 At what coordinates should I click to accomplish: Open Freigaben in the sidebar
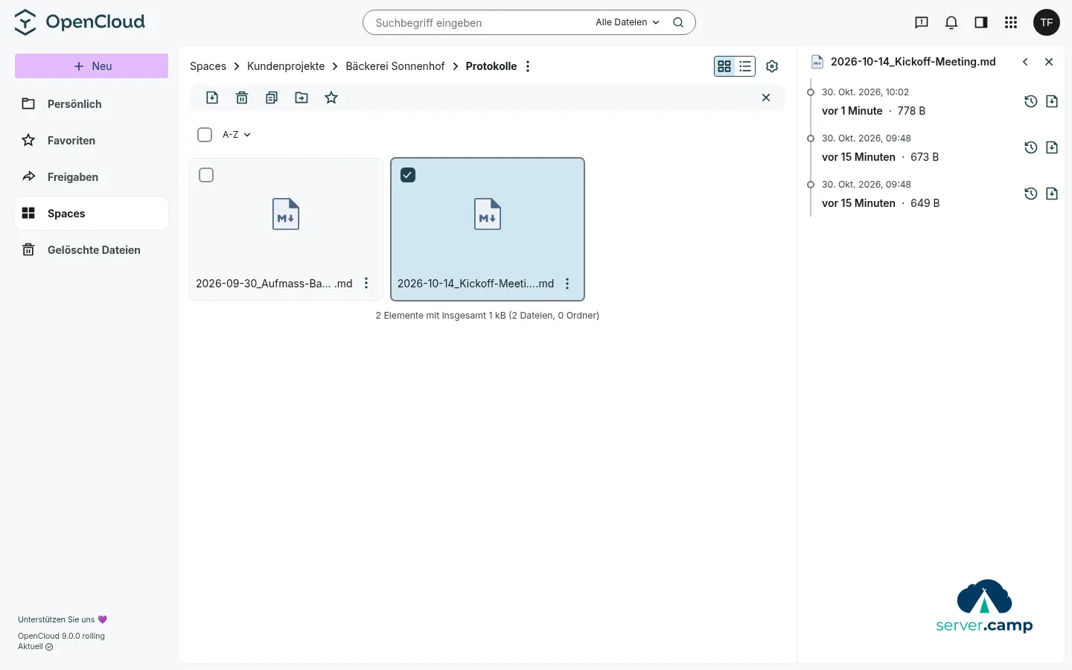click(92, 177)
